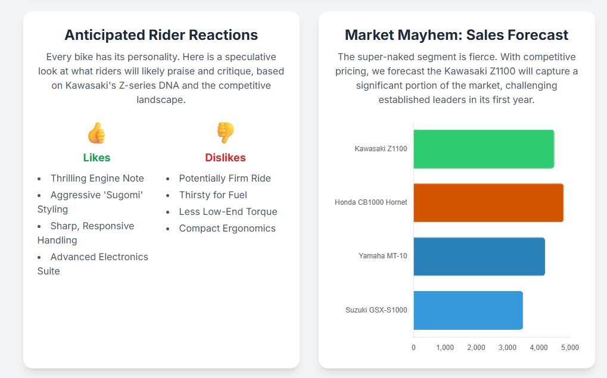Click the green Kawasaki Z1100 bar
The width and height of the screenshot is (607, 378).
click(484, 149)
